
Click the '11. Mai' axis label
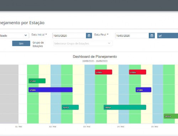click(19, 126)
